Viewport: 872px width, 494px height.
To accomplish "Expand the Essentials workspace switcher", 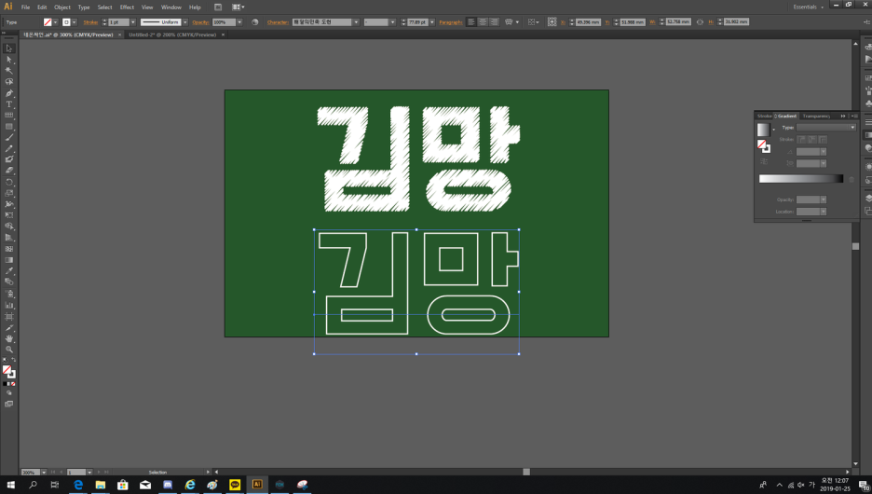I will [807, 7].
